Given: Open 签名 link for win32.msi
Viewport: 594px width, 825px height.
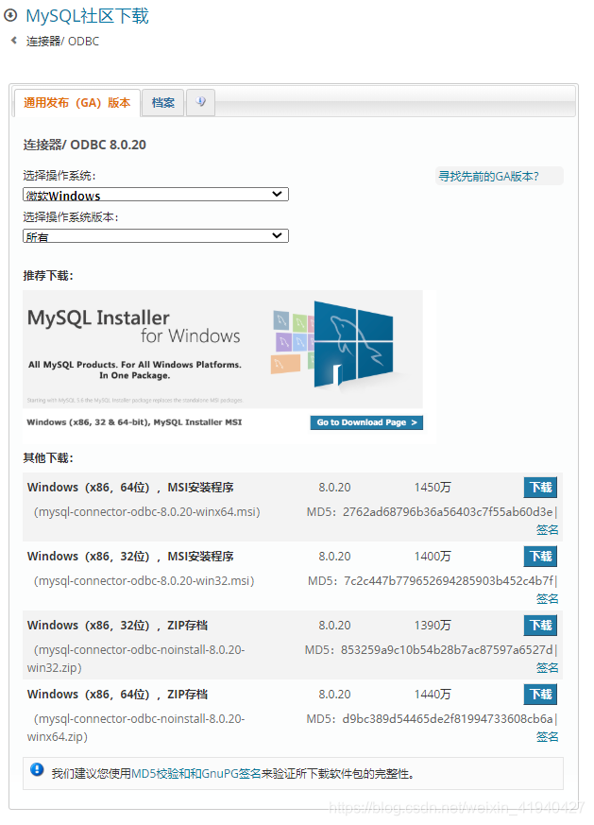Looking at the screenshot, I should click(547, 599).
